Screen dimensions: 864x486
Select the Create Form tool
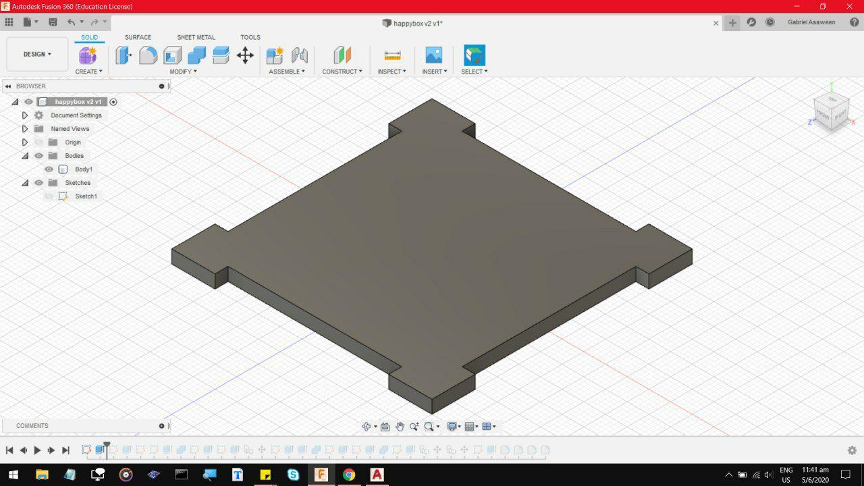pos(88,55)
